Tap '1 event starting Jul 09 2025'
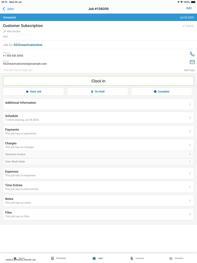 pos(22,120)
